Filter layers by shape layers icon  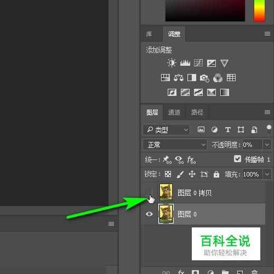(x=241, y=130)
